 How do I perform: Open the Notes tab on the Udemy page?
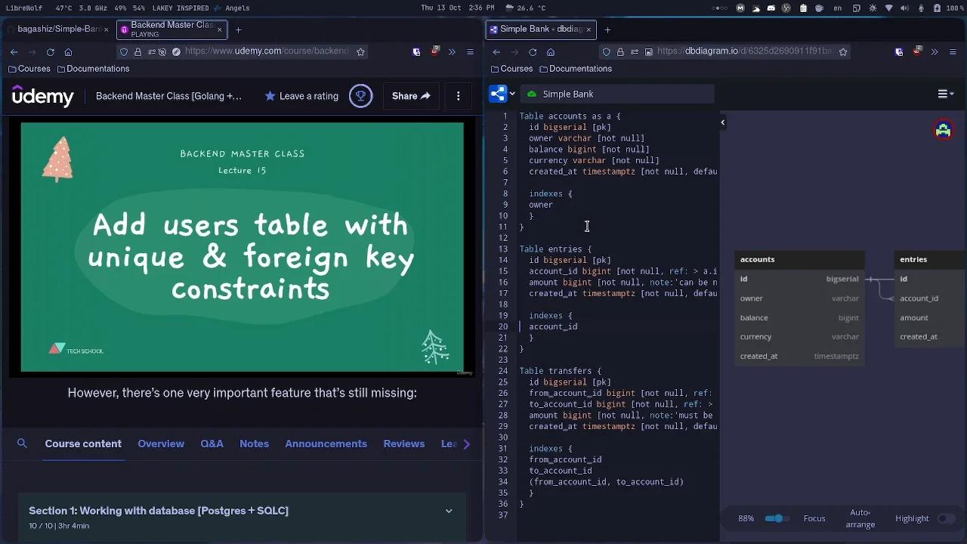tap(254, 444)
